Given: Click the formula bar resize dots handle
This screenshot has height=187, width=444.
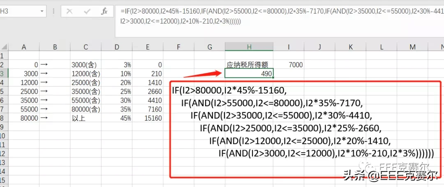Looking at the screenshot, I should [54, 11].
